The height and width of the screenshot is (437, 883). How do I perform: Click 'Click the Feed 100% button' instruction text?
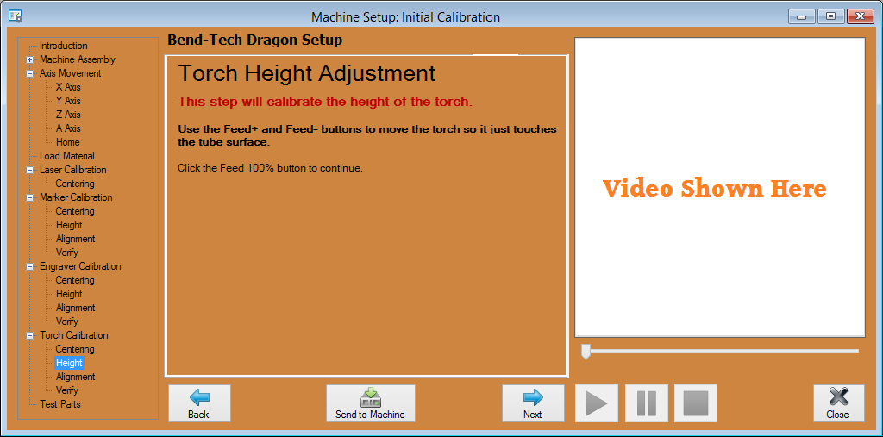(270, 168)
